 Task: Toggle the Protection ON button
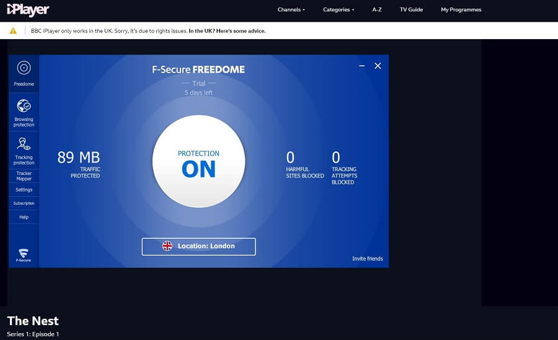tap(198, 161)
